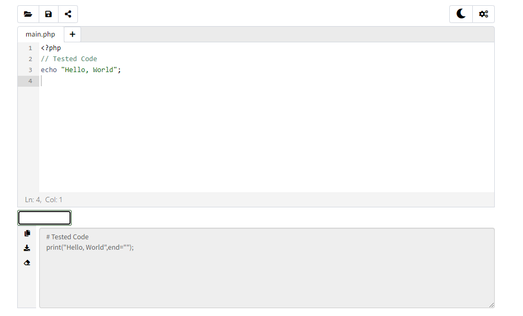Image resolution: width=523 pixels, height=316 pixels.
Task: Click the empty box below the editor
Action: pos(44,218)
